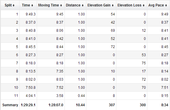Click split 7 elevation loss value 75

point(144,63)
